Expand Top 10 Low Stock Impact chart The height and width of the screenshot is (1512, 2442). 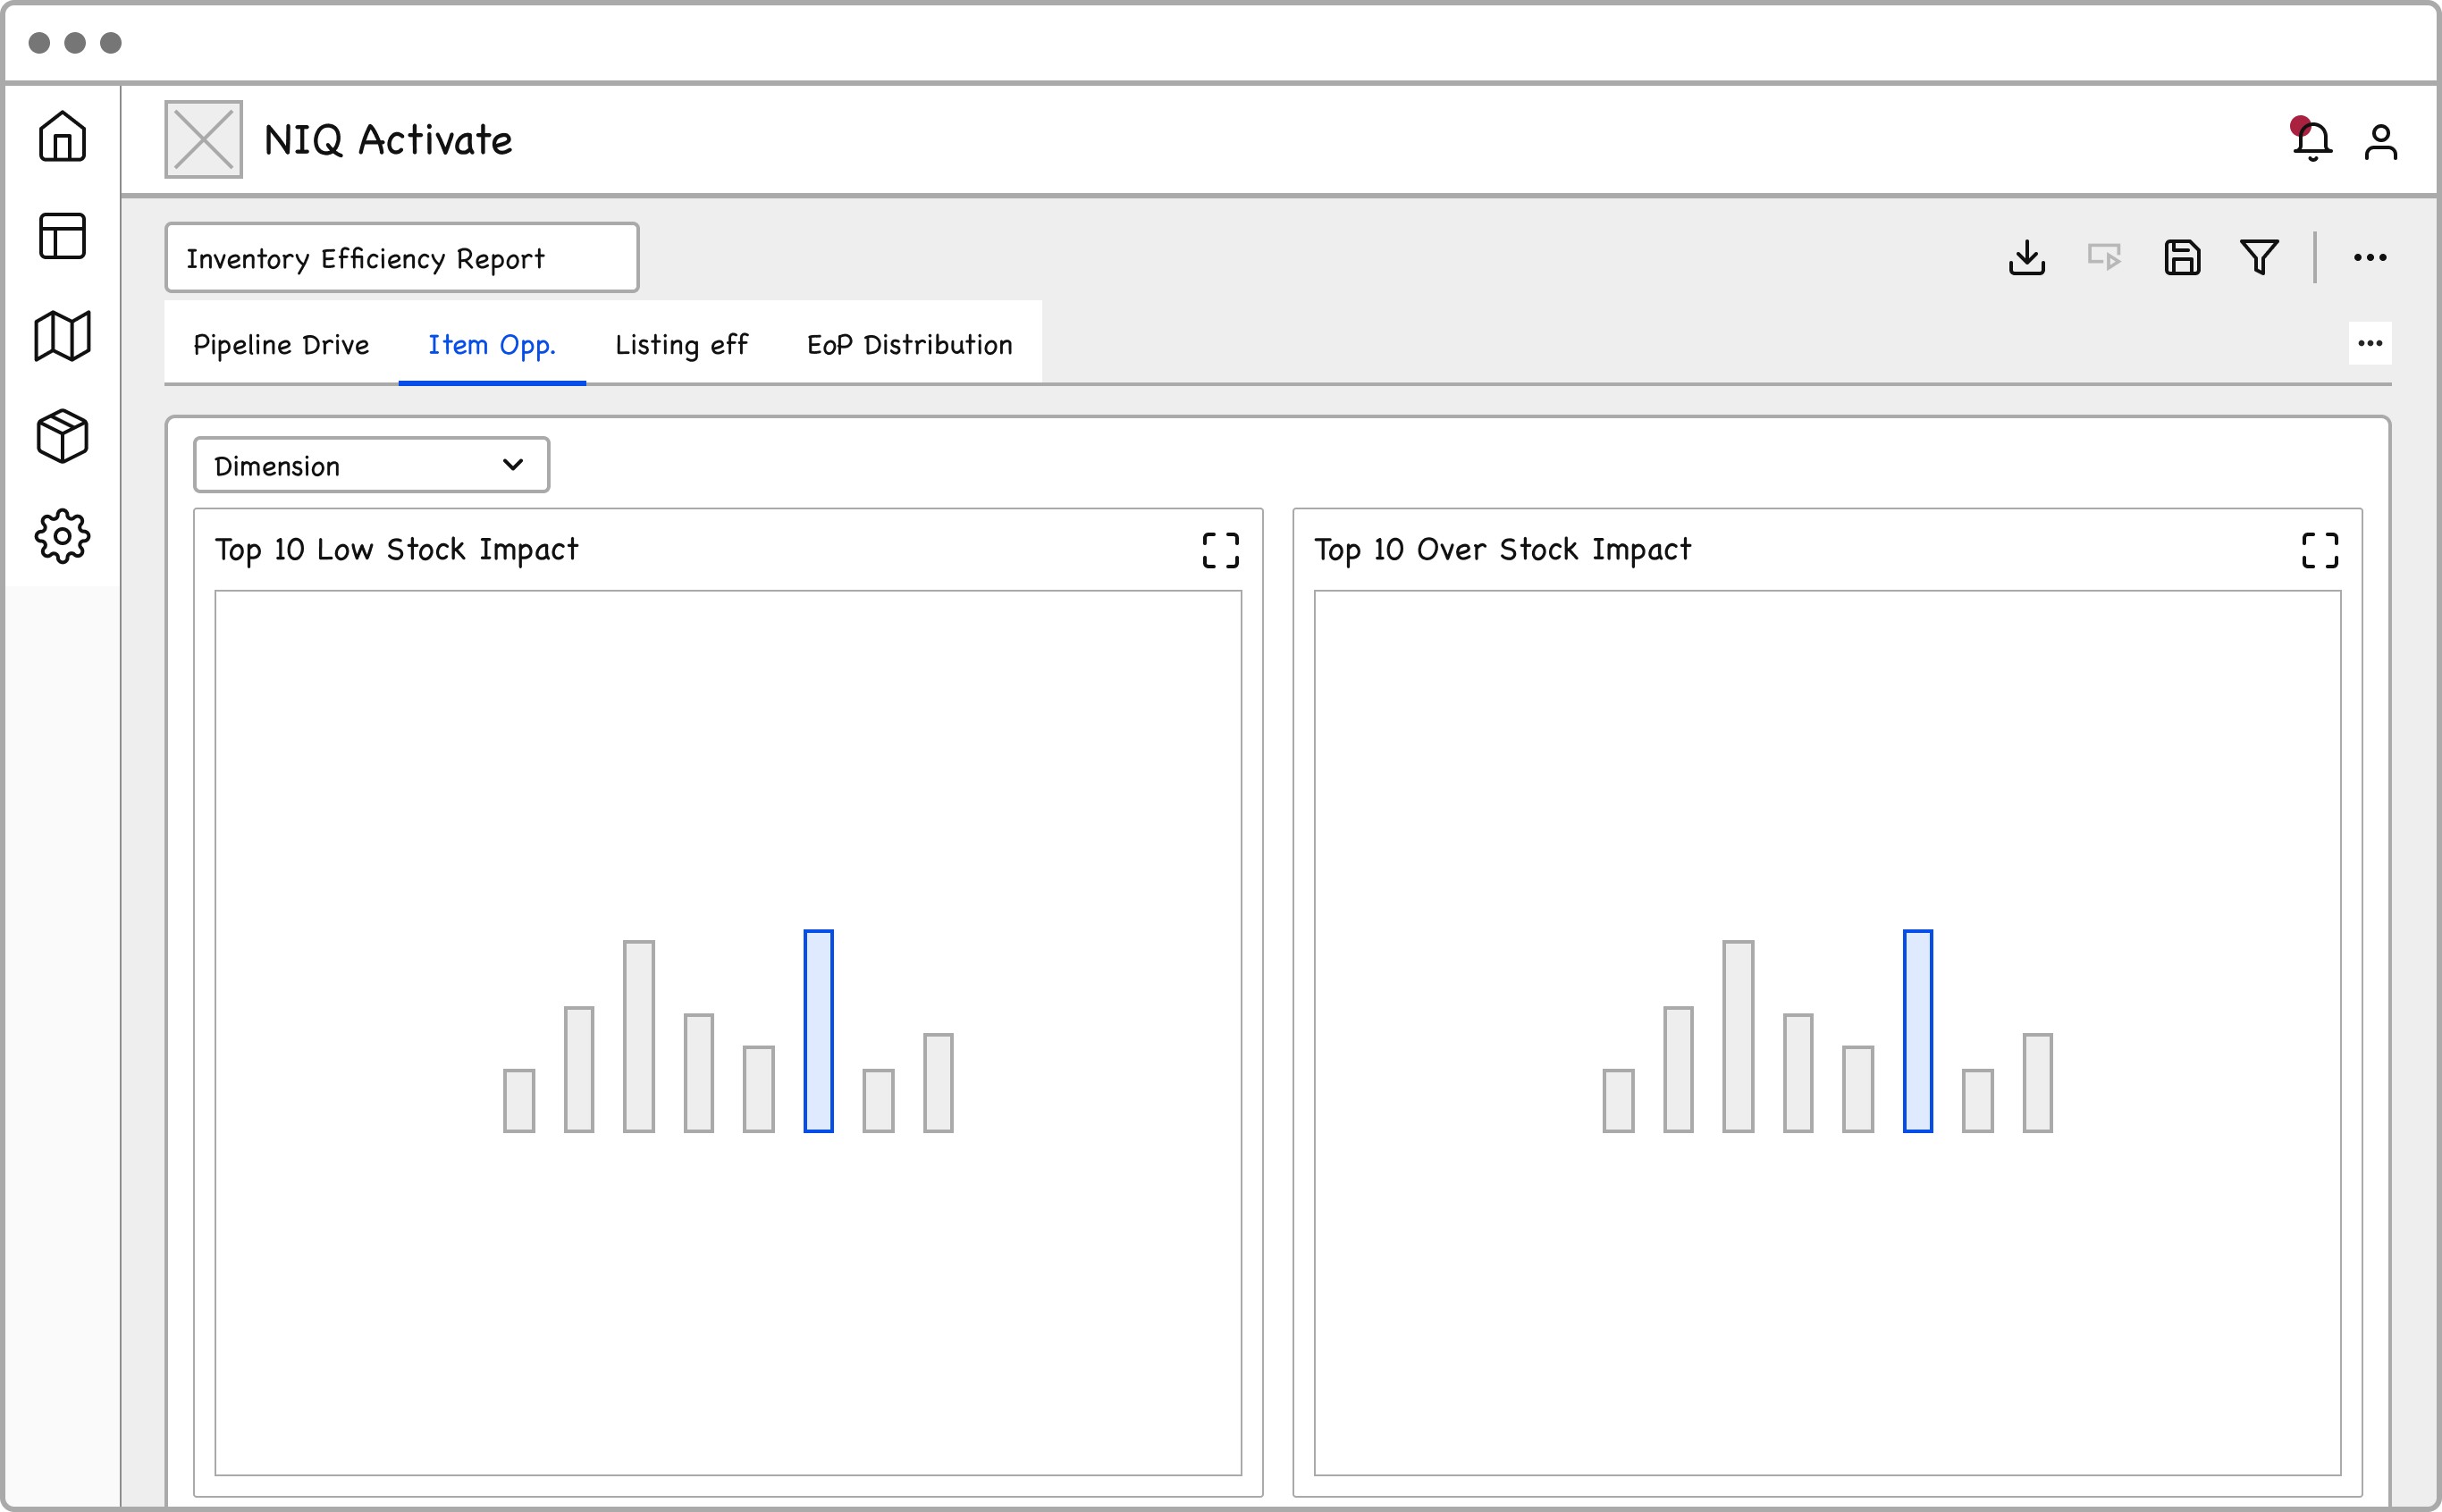(1220, 550)
